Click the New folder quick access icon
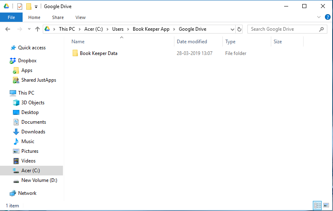333x211 pixels. [29, 6]
